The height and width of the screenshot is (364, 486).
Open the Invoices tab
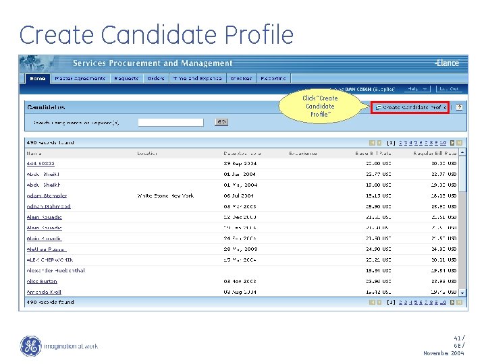pyautogui.click(x=241, y=78)
